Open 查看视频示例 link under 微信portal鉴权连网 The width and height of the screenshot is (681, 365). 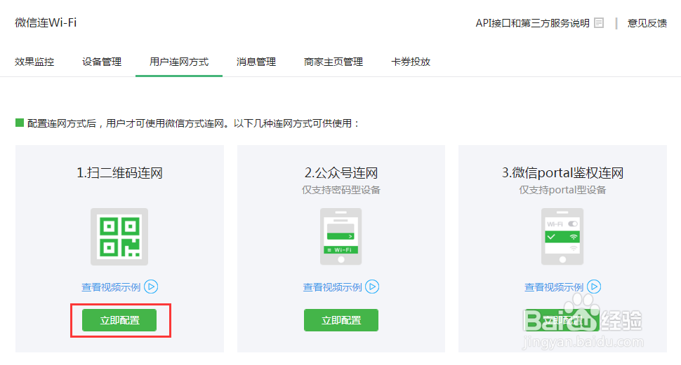pyautogui.click(x=554, y=287)
